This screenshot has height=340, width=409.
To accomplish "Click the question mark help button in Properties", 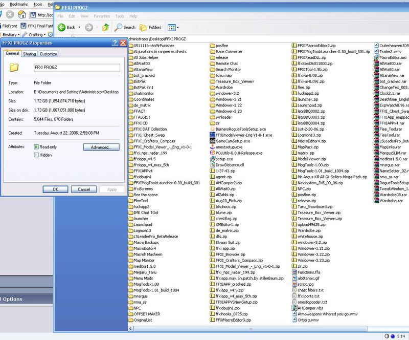I will coord(115,43).
